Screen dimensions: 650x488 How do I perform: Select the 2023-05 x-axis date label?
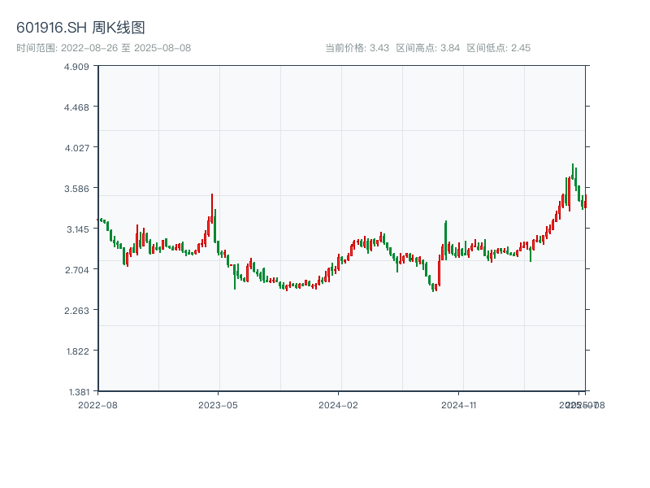coord(218,404)
